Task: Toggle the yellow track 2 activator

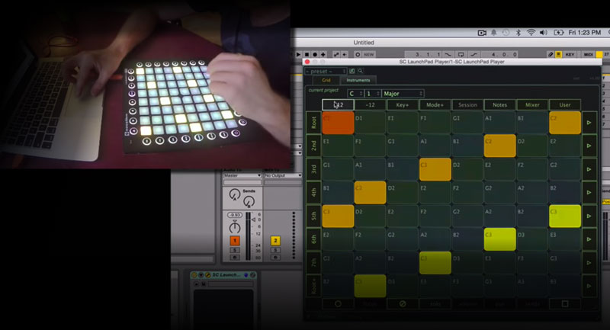Action: (x=275, y=240)
